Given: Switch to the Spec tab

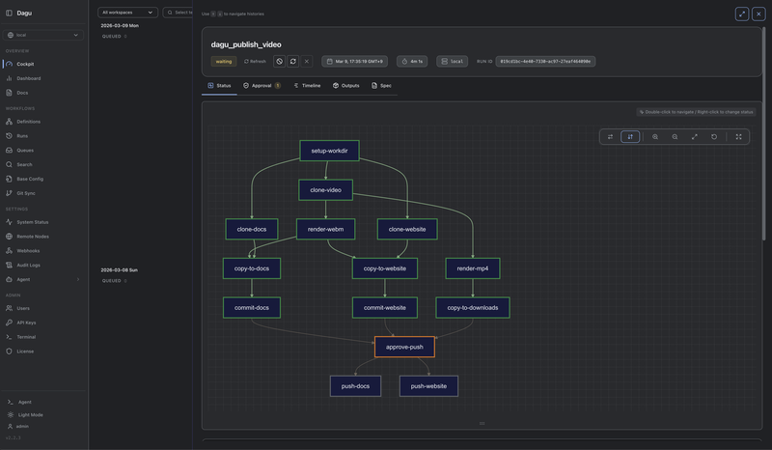Looking at the screenshot, I should [381, 86].
